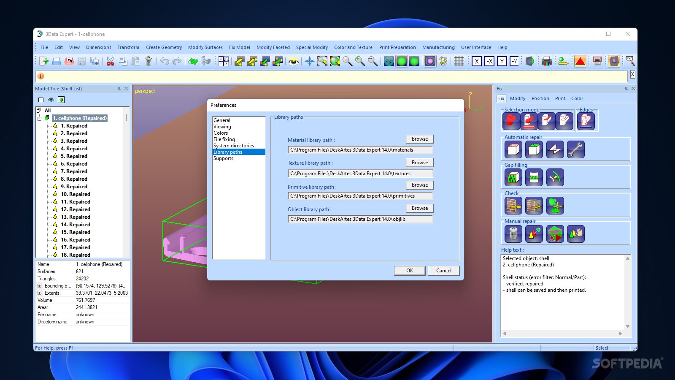Open the Print Preparation menu
This screenshot has height=380, width=675.
click(x=397, y=47)
